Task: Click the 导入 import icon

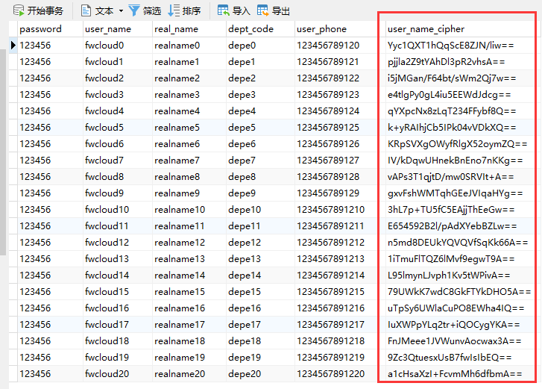Action: point(223,10)
